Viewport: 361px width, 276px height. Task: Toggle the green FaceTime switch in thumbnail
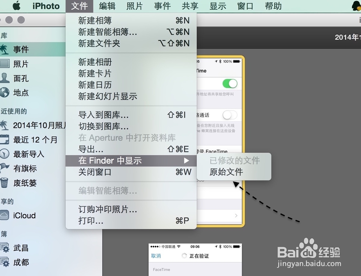click(x=230, y=83)
